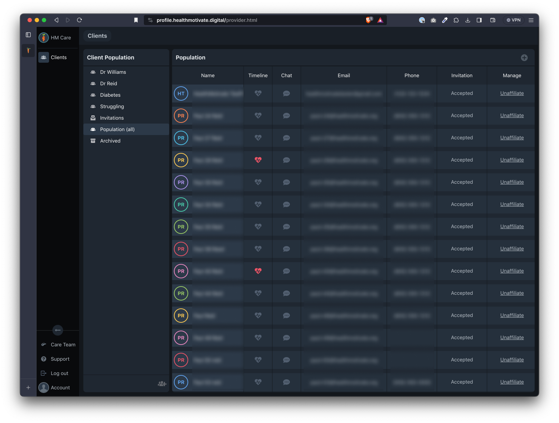Click Unaffiliate in the bottom-most row
This screenshot has width=559, height=423.
[x=512, y=382]
